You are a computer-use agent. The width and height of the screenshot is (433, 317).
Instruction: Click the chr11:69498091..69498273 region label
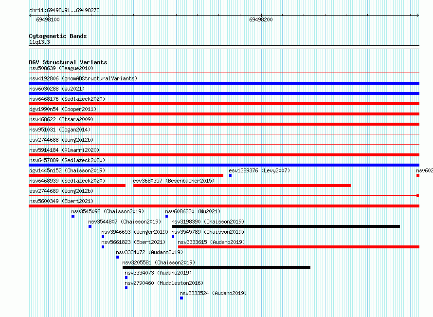point(64,11)
